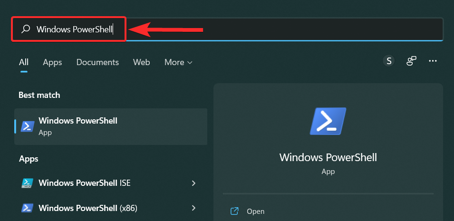
Task: Click Open in the details pane
Action: 255,211
